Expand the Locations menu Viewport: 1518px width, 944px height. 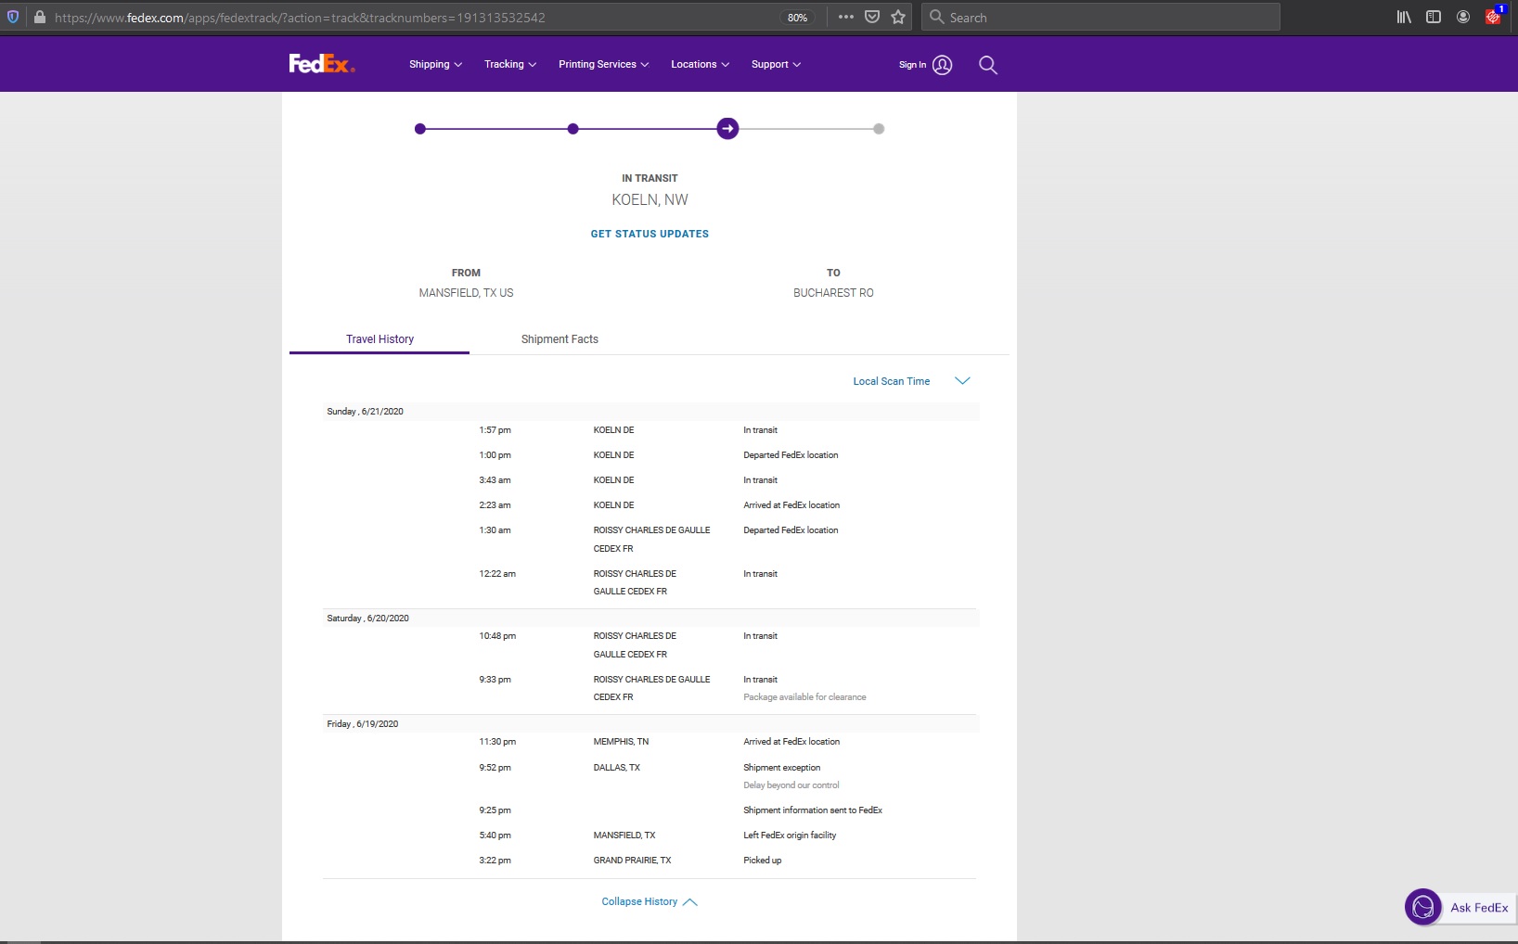pos(700,64)
